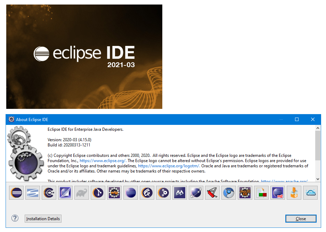Click the Eclipse feature icon with handwriting

[x=147, y=193]
